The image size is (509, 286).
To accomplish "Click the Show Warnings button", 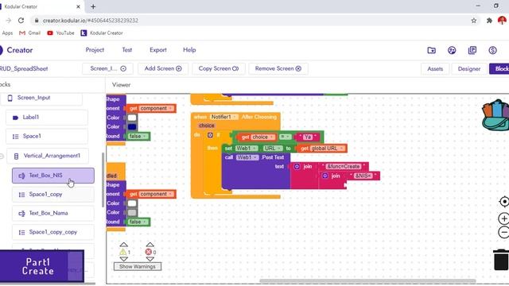I will pos(138,267).
